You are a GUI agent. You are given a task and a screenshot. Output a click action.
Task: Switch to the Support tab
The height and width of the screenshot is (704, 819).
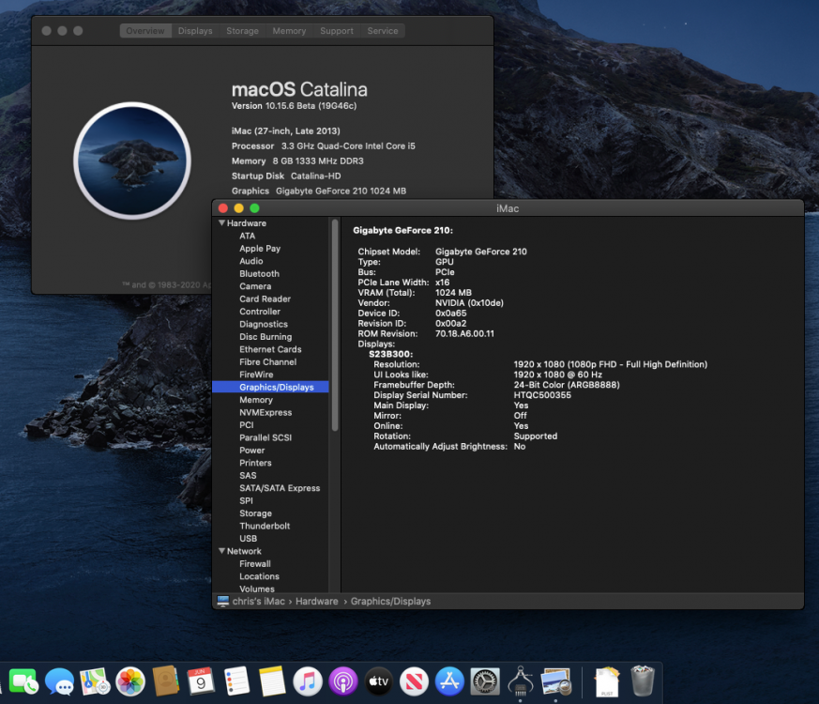[337, 31]
